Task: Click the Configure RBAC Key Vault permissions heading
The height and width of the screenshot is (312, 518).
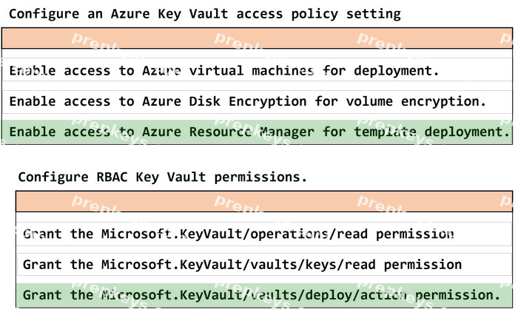Action: [x=163, y=177]
